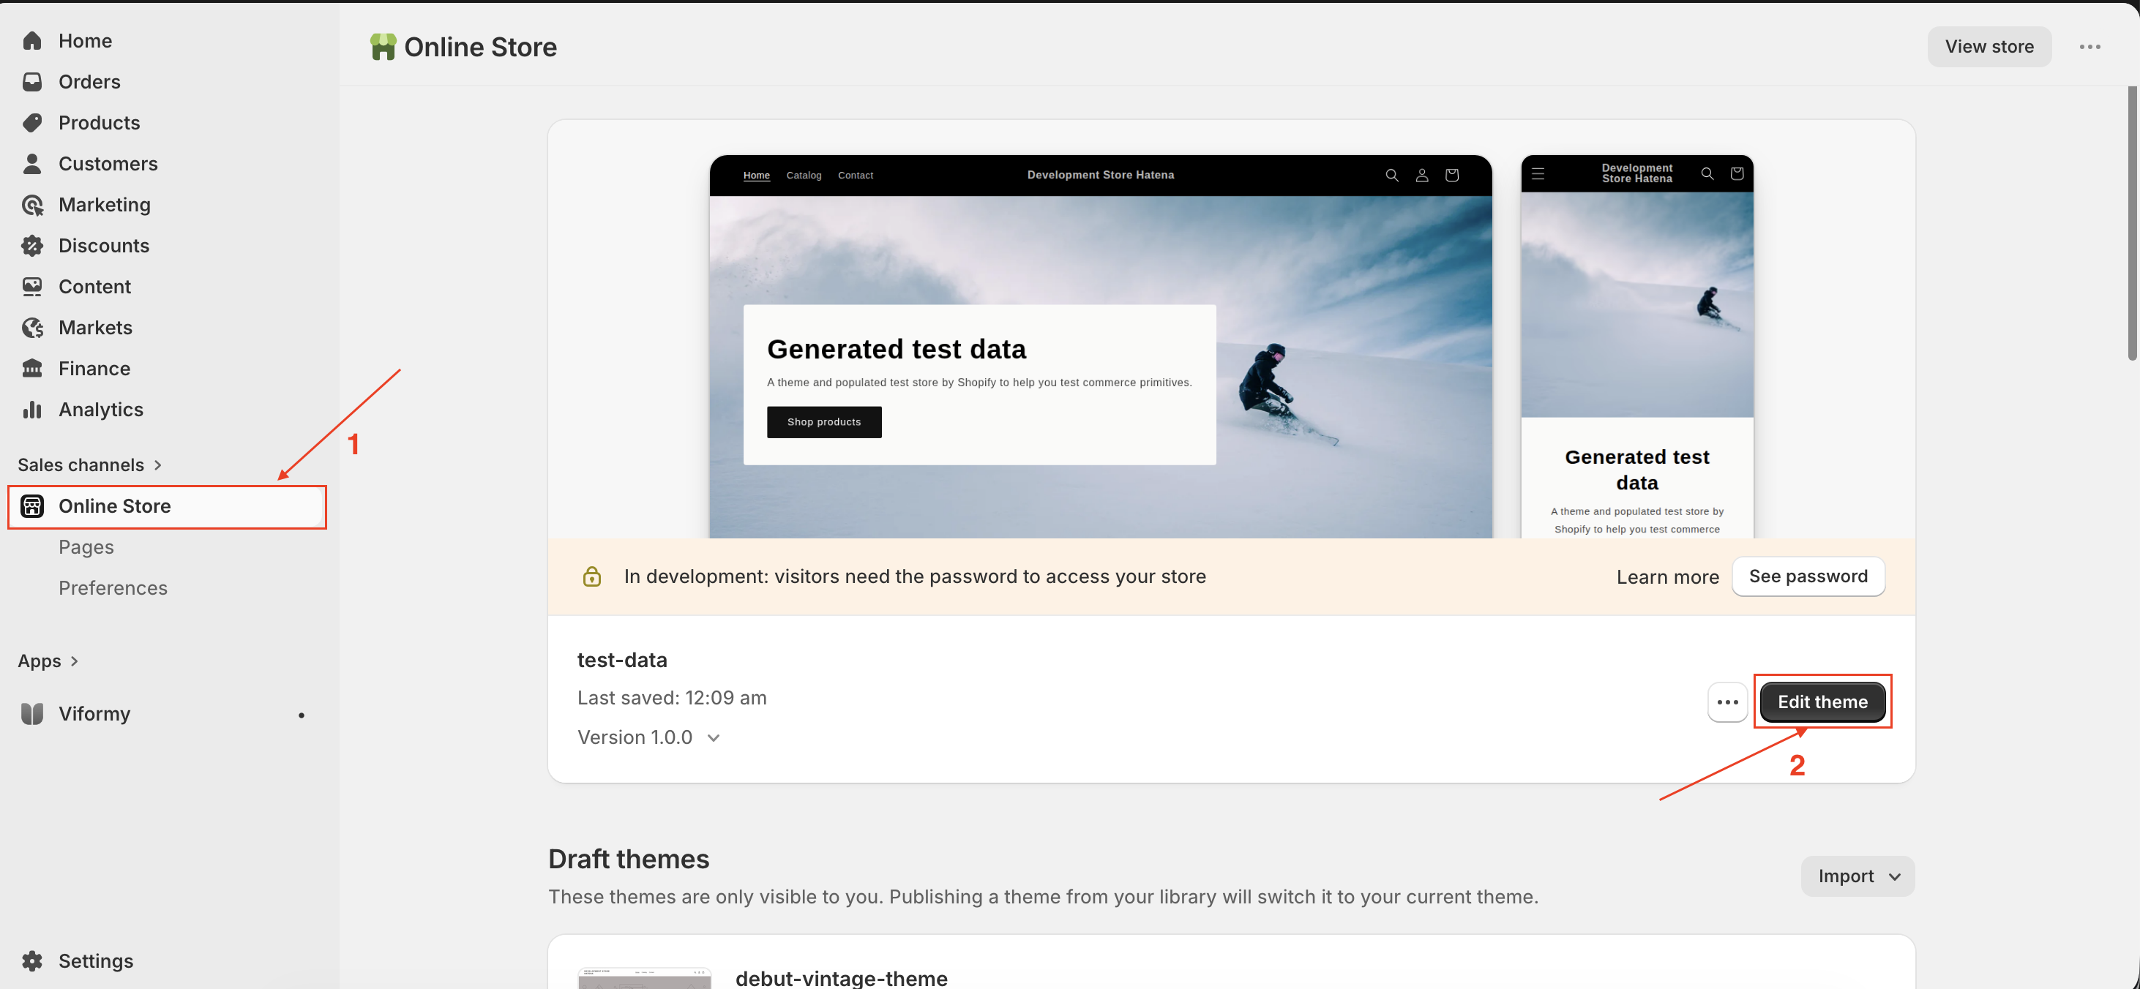This screenshot has width=2140, height=989.
Task: Click Development Store Hatena title in desktop preview
Action: 1101,176
